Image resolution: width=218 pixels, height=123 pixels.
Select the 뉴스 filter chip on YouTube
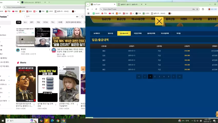(25, 22)
